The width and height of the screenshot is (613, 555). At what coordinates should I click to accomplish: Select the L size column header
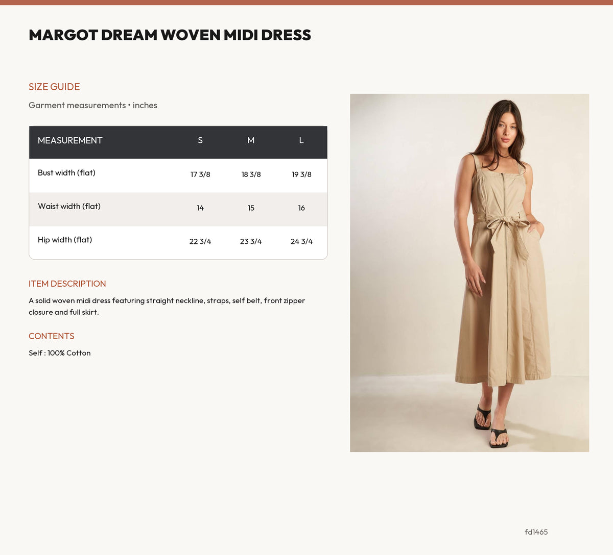coord(301,140)
